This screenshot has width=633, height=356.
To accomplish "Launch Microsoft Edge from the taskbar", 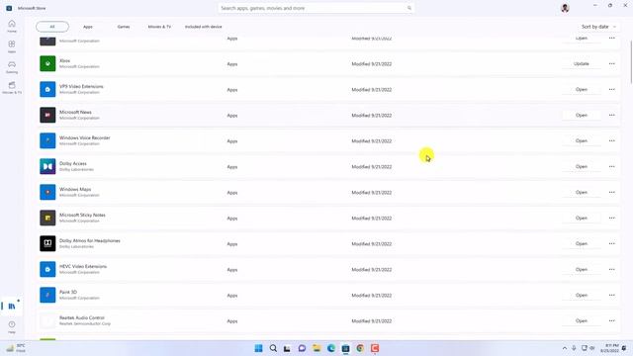I will (x=331, y=348).
